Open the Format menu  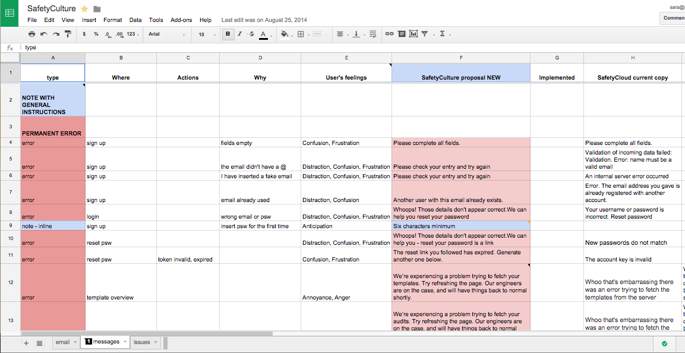coord(113,20)
